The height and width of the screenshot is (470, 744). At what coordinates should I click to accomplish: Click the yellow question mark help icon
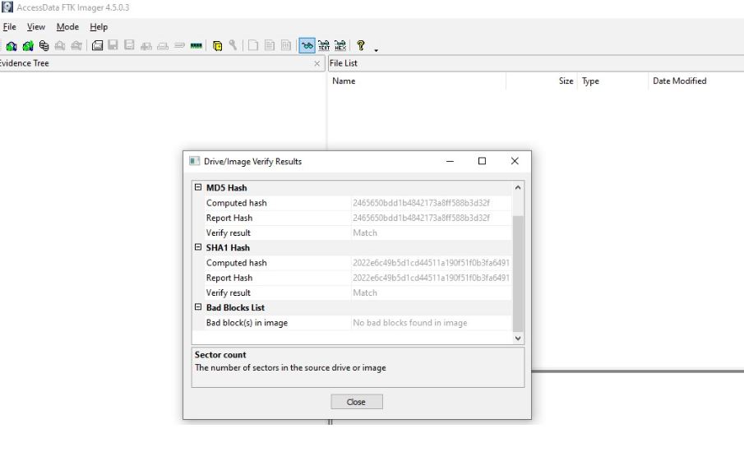click(x=361, y=45)
